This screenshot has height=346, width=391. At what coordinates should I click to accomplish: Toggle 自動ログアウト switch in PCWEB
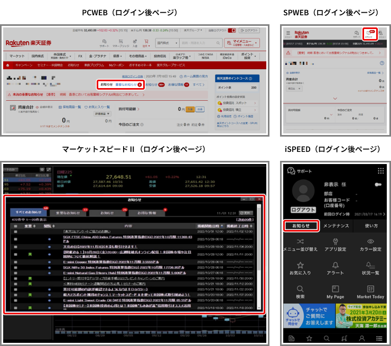(x=231, y=31)
